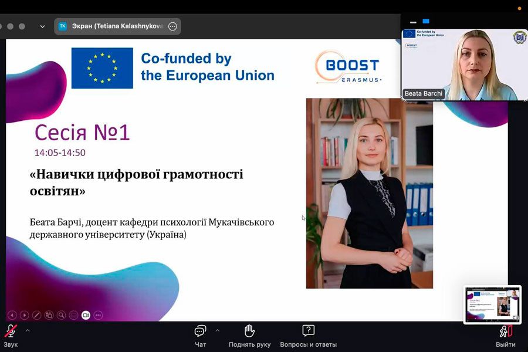
Task: Unmute the microphone with the Звук button
Action: click(x=11, y=336)
